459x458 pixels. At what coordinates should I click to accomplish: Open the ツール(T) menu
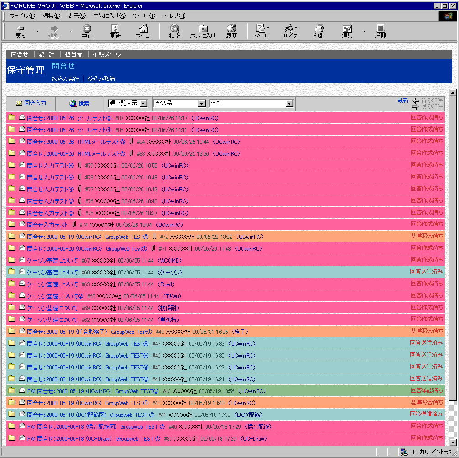144,16
